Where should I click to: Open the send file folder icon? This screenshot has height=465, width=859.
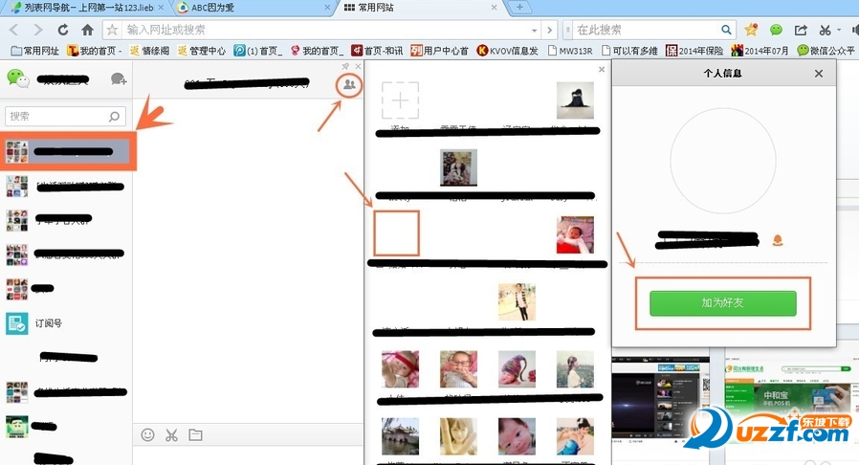coord(195,434)
